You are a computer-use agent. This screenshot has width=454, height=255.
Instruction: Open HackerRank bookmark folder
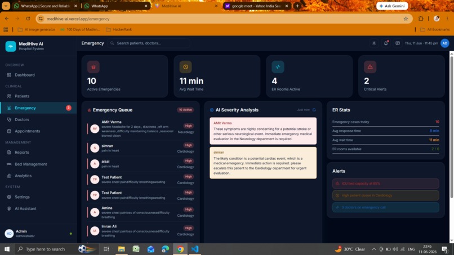(x=119, y=29)
